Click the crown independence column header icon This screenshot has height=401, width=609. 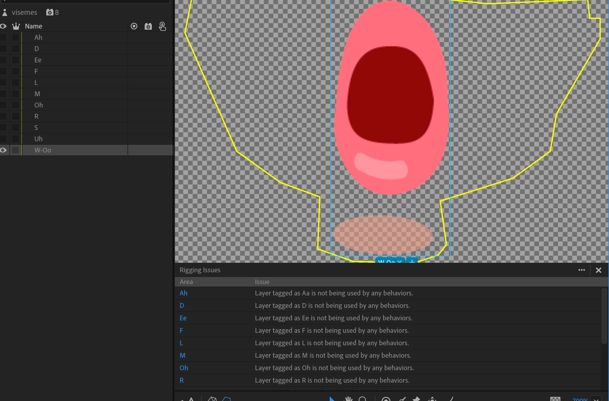pyautogui.click(x=16, y=26)
